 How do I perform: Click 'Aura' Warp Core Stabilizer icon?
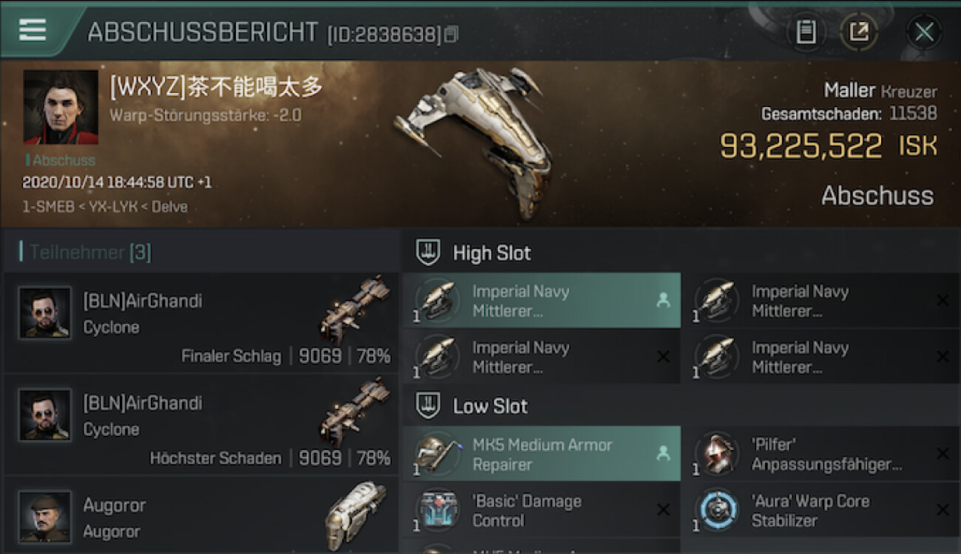[718, 510]
